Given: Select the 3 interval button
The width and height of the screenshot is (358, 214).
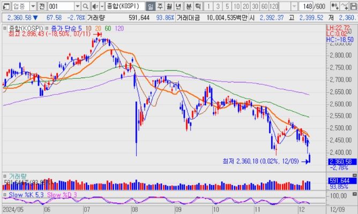Looking at the screenshot, I should tap(218, 6).
